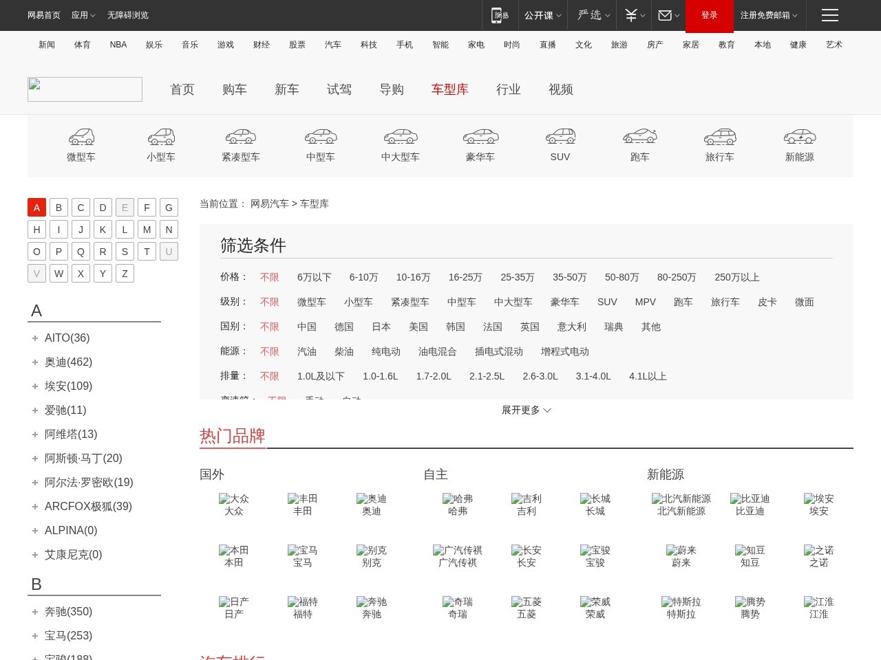The height and width of the screenshot is (660, 881).
Task: Open the 应用 dropdown in top bar
Action: 83,15
